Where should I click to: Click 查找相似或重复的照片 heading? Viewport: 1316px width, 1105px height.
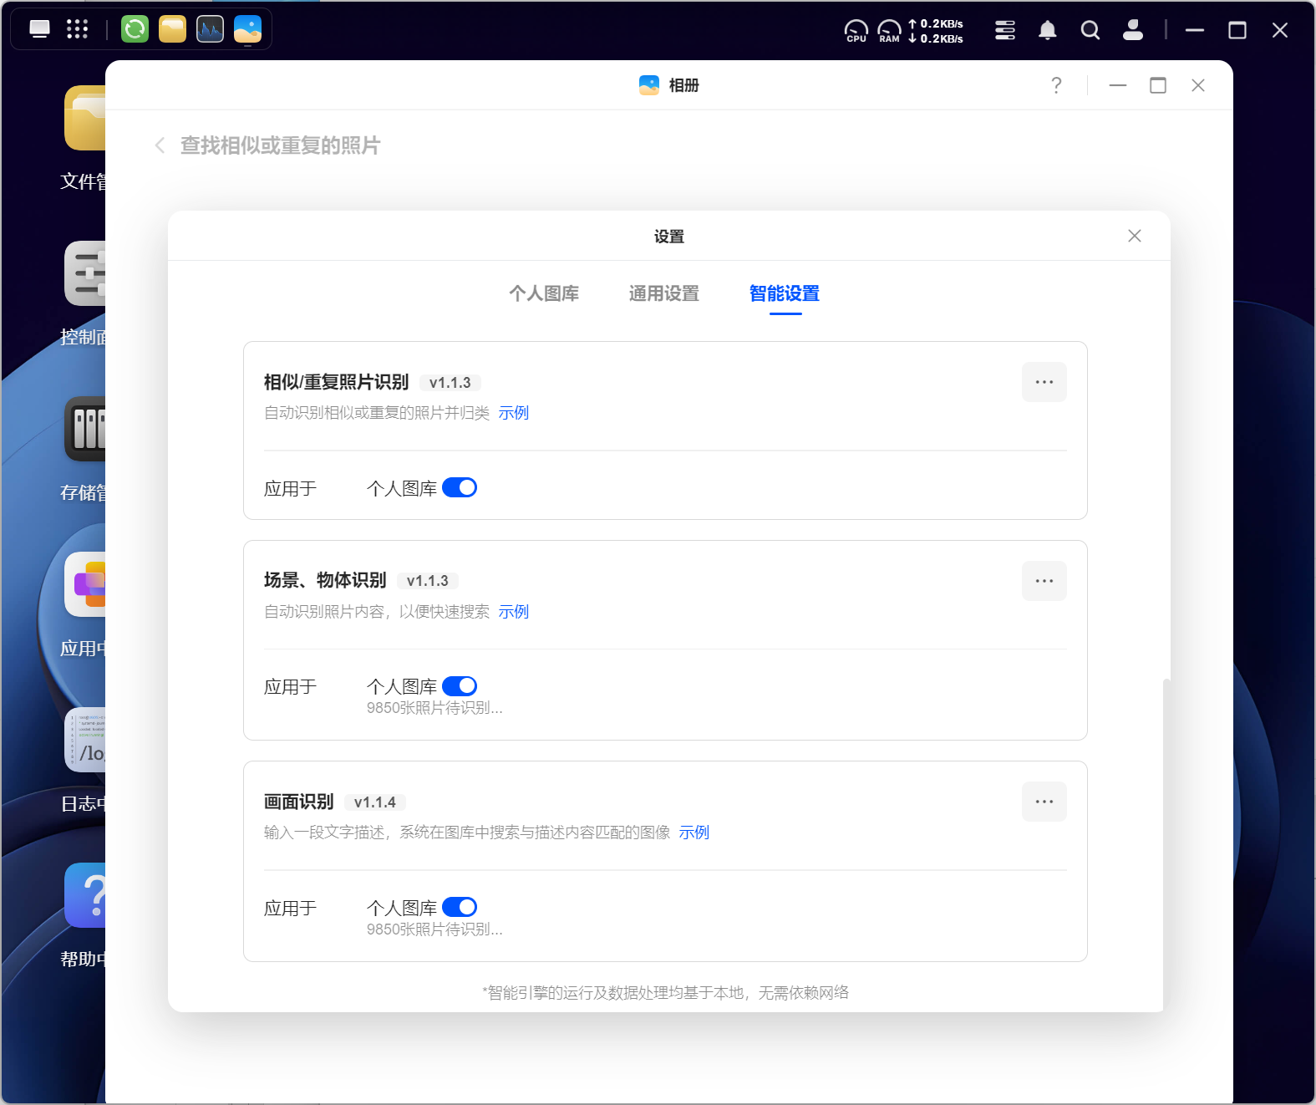(281, 145)
